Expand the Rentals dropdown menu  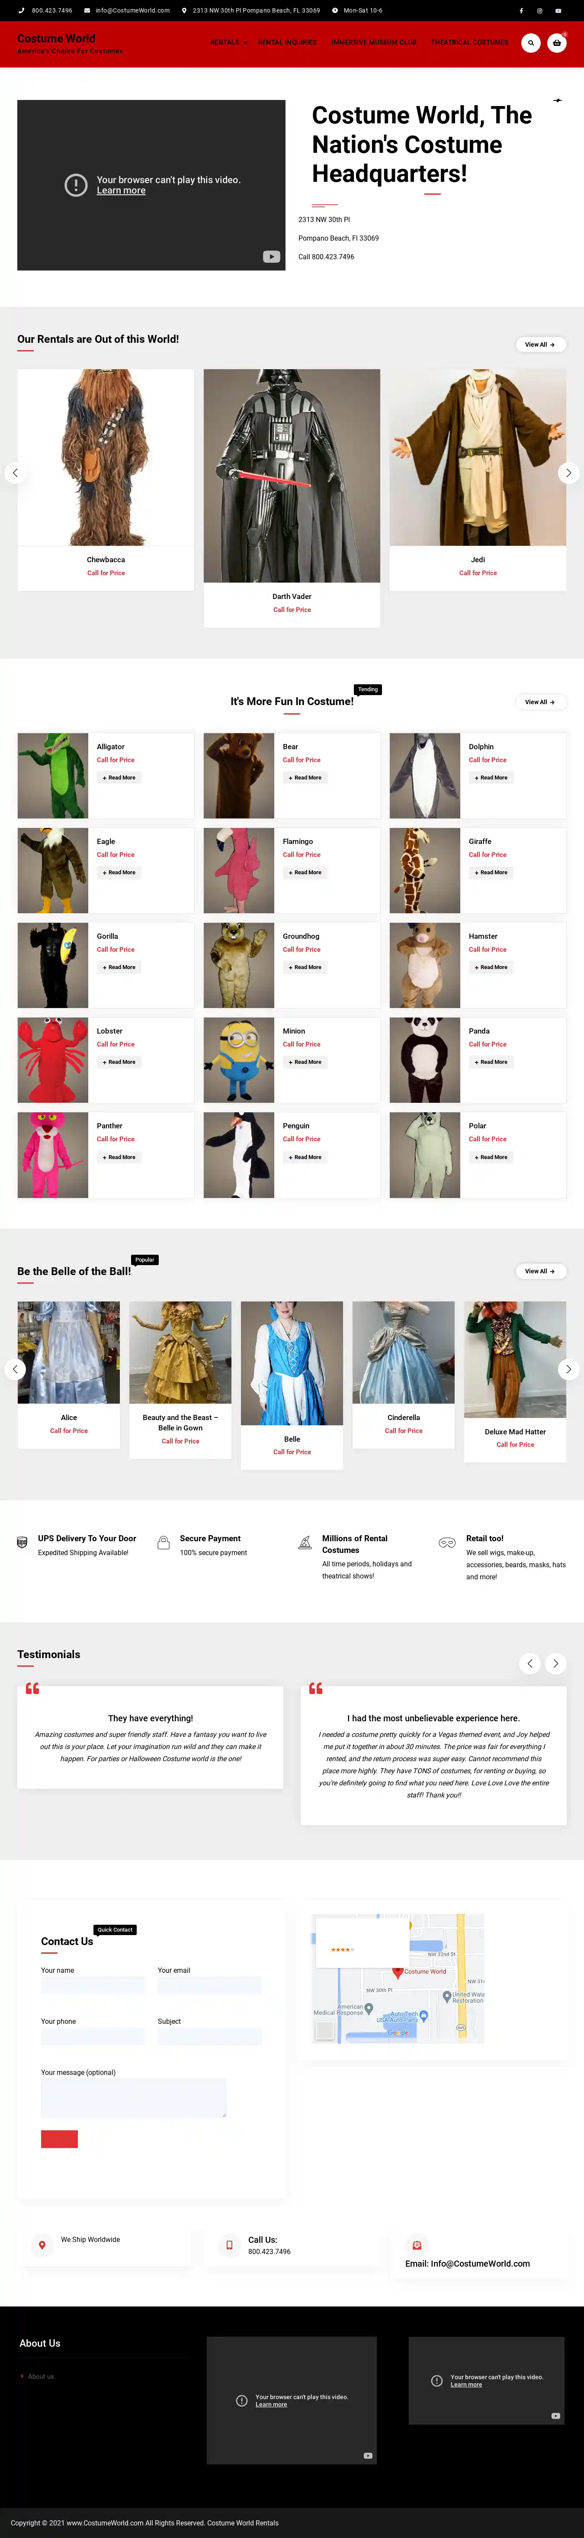pyautogui.click(x=228, y=42)
